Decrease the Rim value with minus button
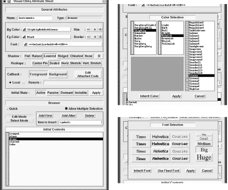 (88, 29)
